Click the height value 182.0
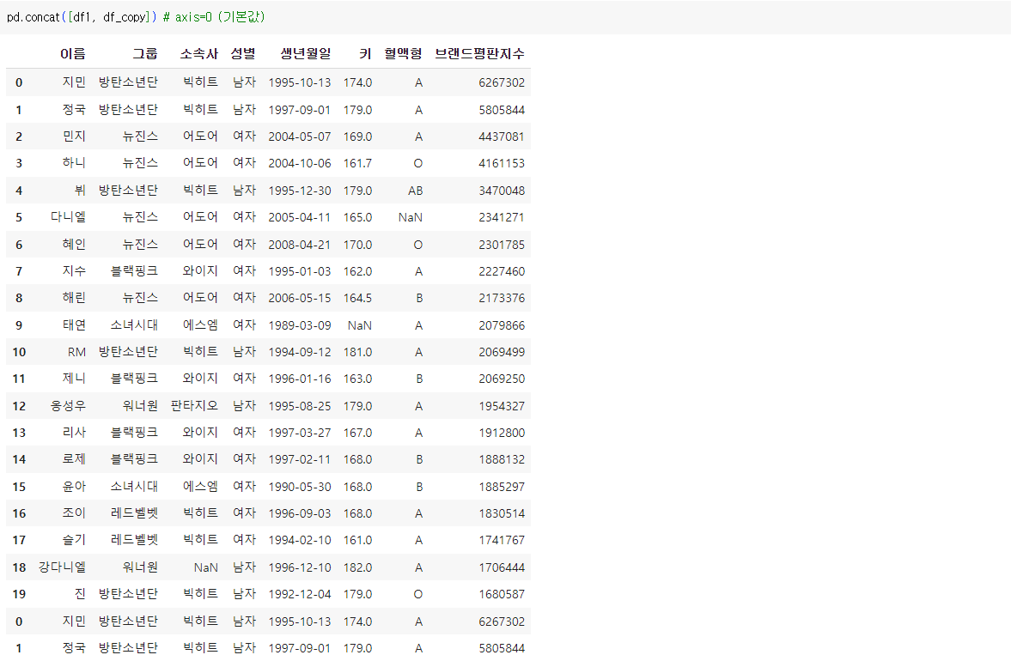The width and height of the screenshot is (1011, 661). [x=357, y=567]
